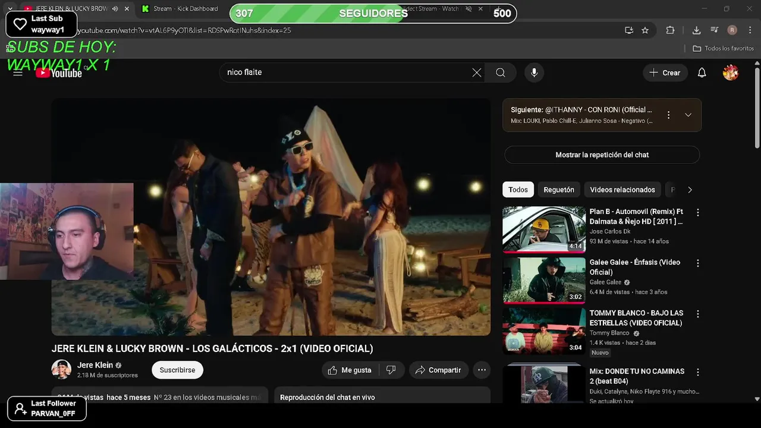The height and width of the screenshot is (428, 761).
Task: Click Mostrar la repetición del chat
Action: (x=602, y=155)
